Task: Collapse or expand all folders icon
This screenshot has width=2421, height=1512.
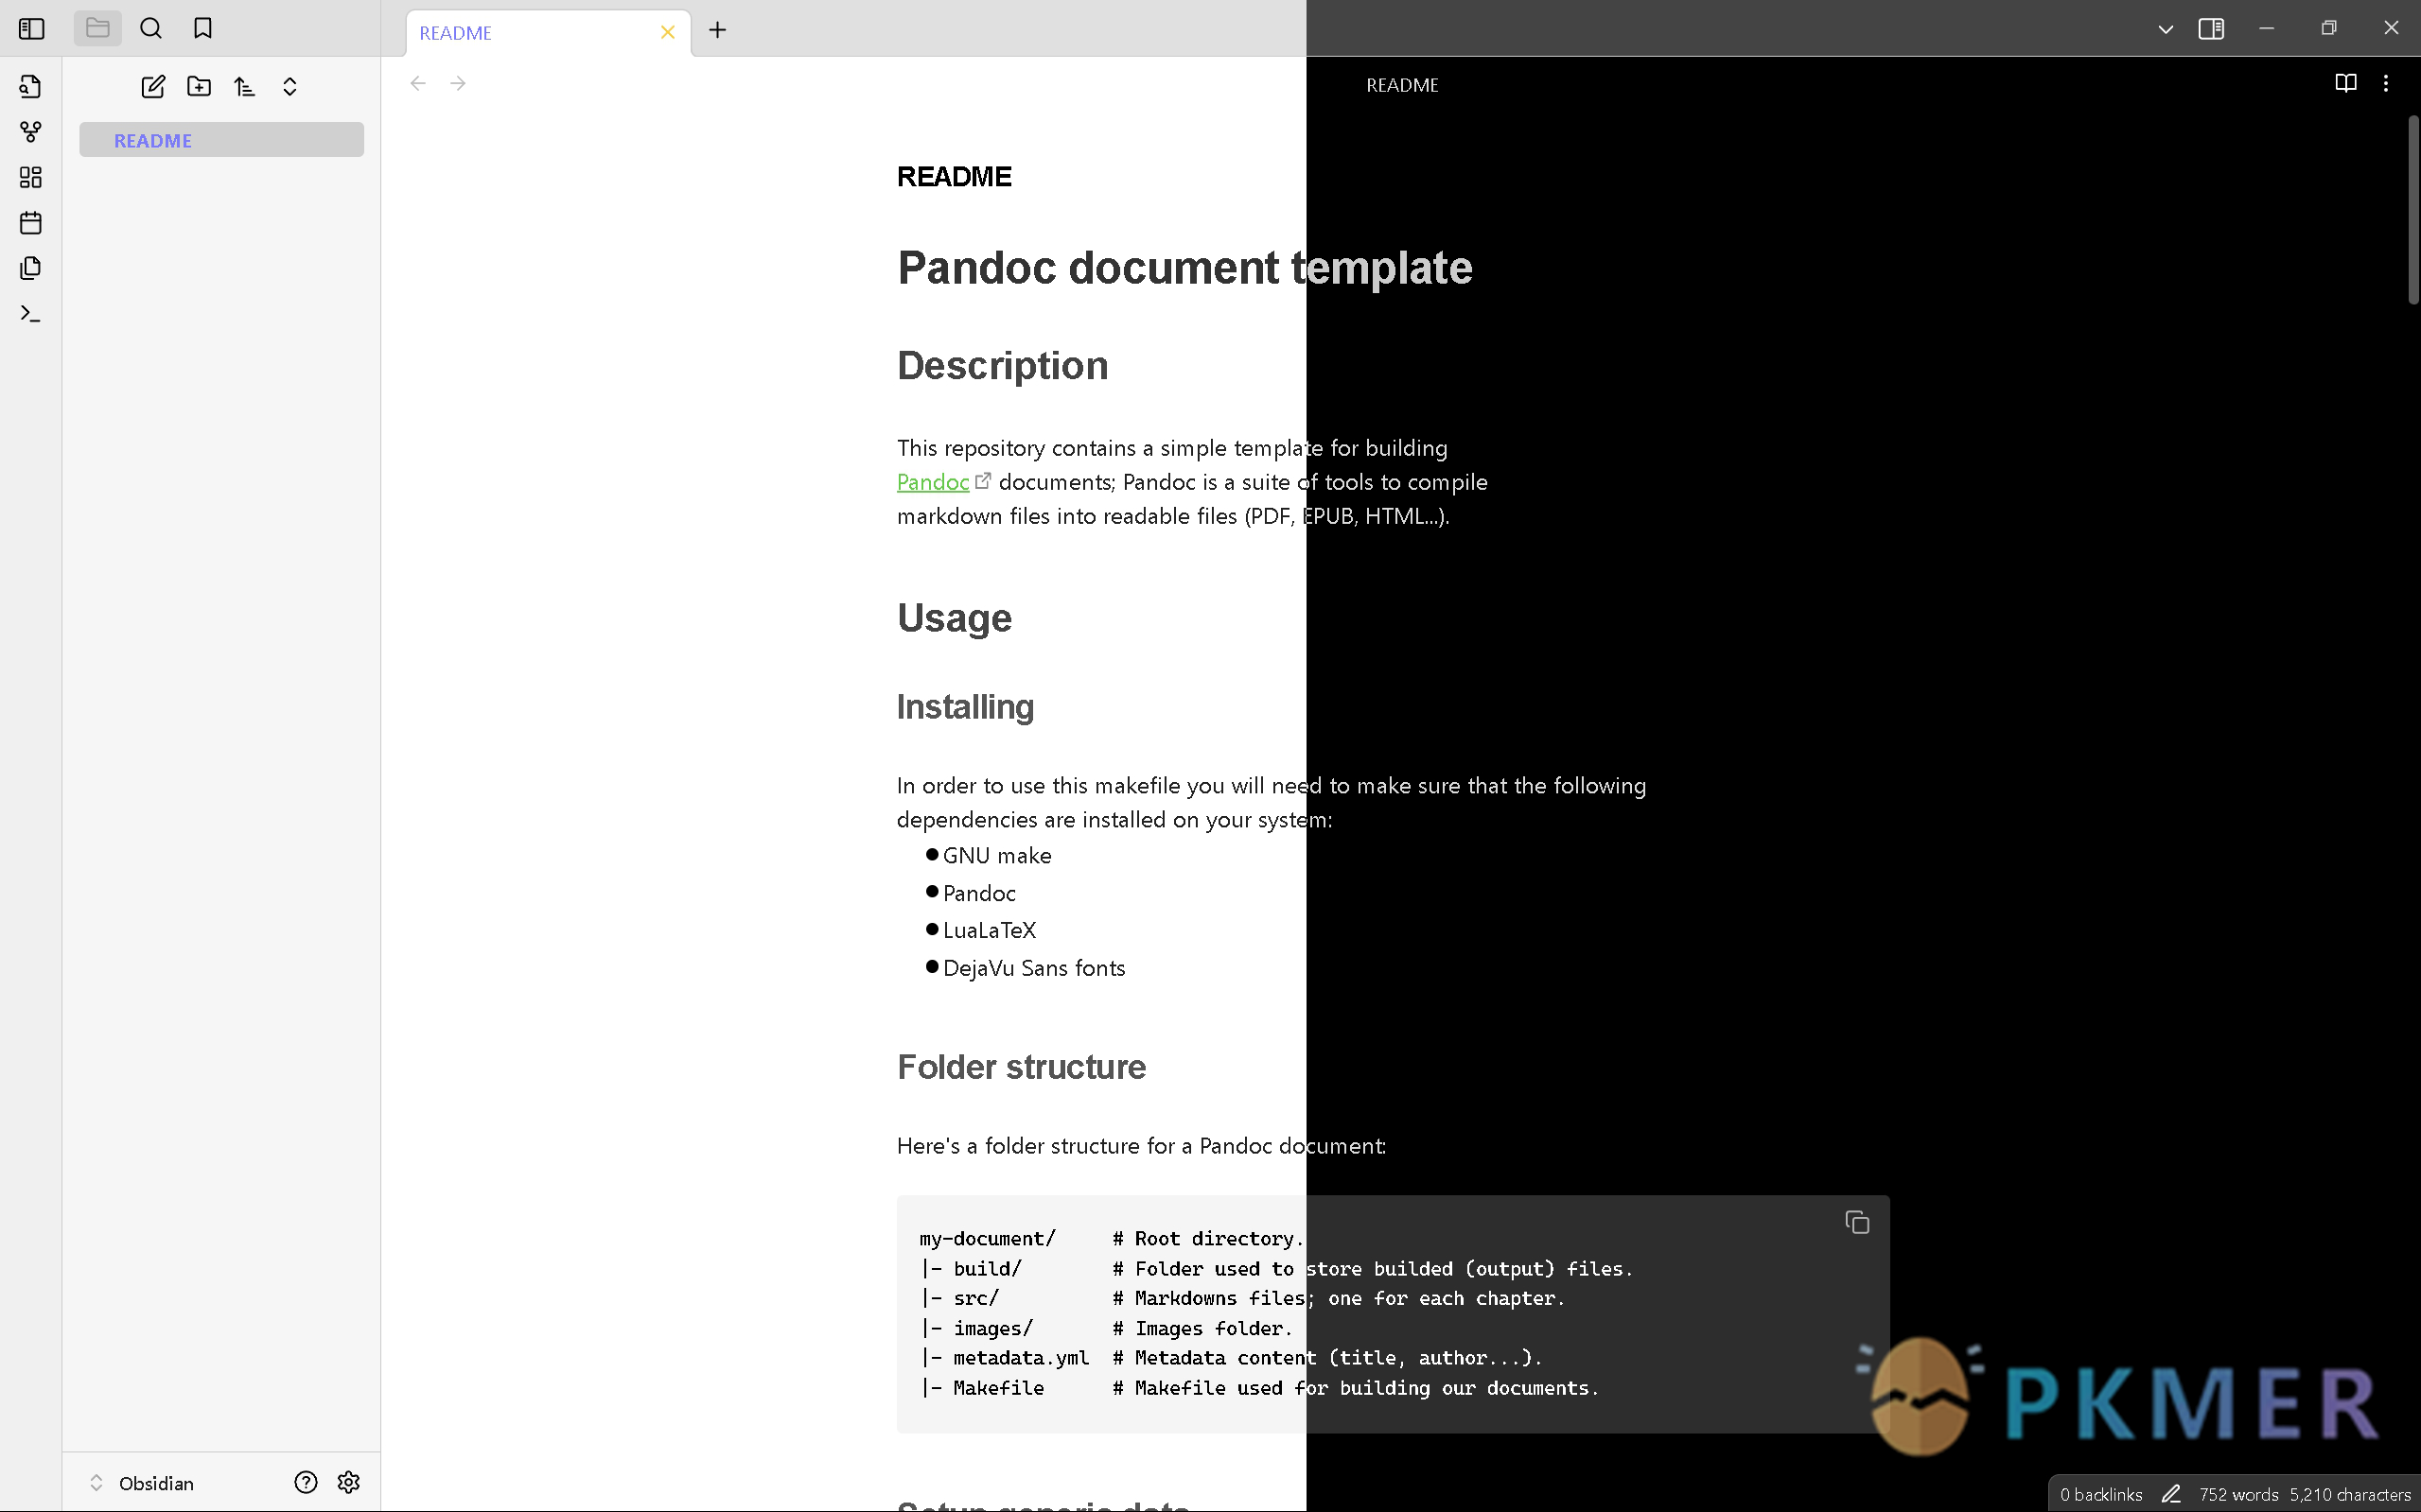Action: [x=290, y=87]
